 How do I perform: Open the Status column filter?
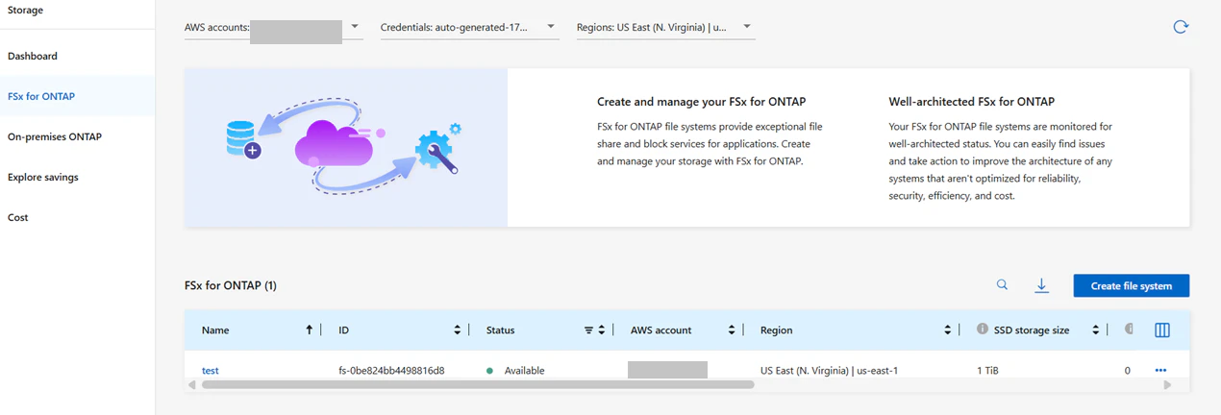[588, 330]
